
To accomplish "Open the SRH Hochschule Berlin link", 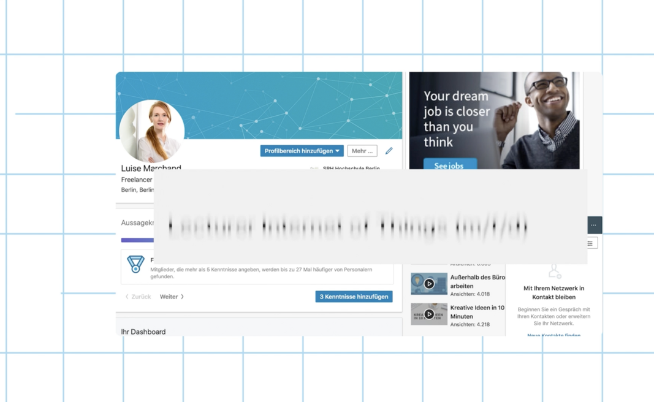I will click(351, 168).
